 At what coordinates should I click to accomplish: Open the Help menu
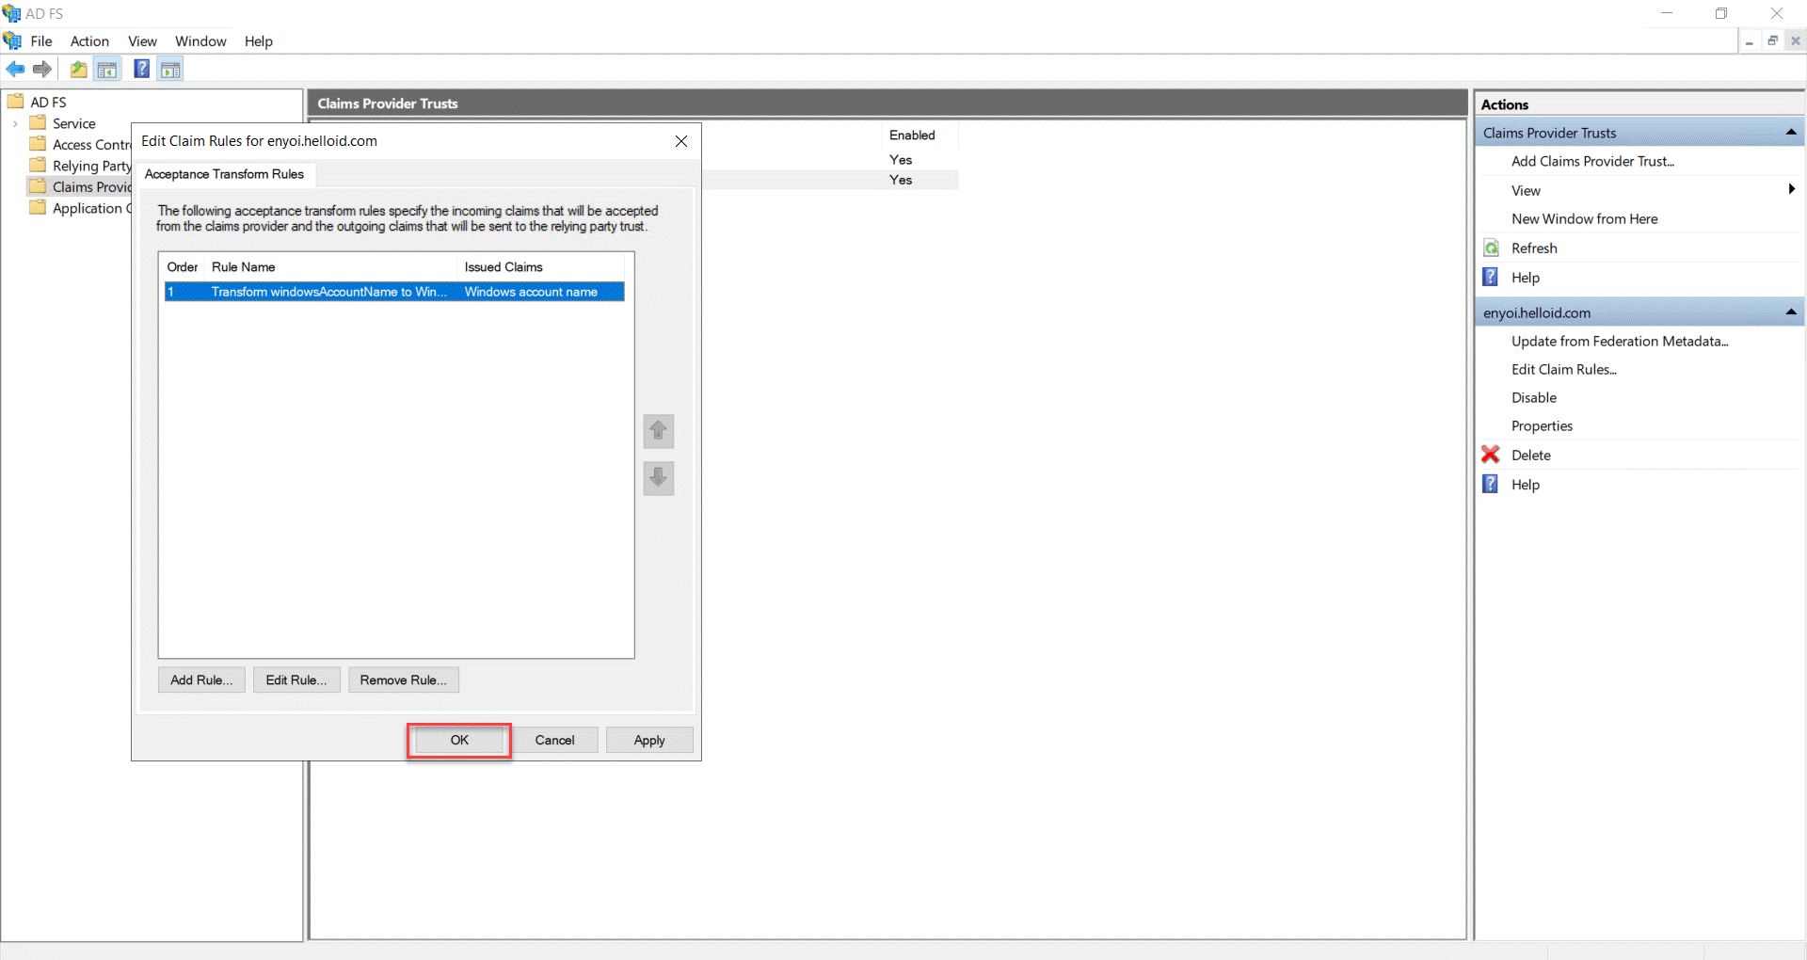pos(259,41)
